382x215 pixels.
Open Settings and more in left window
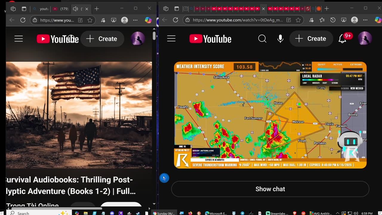[135, 20]
